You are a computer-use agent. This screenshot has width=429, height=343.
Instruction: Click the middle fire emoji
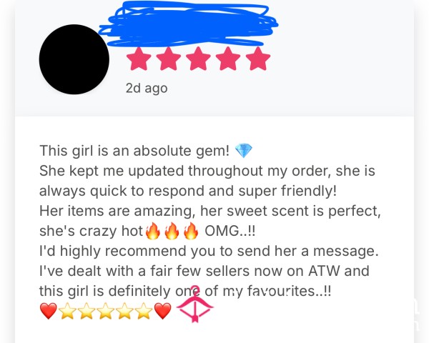click(x=172, y=231)
